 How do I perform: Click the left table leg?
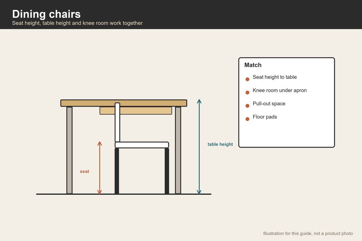click(69, 150)
